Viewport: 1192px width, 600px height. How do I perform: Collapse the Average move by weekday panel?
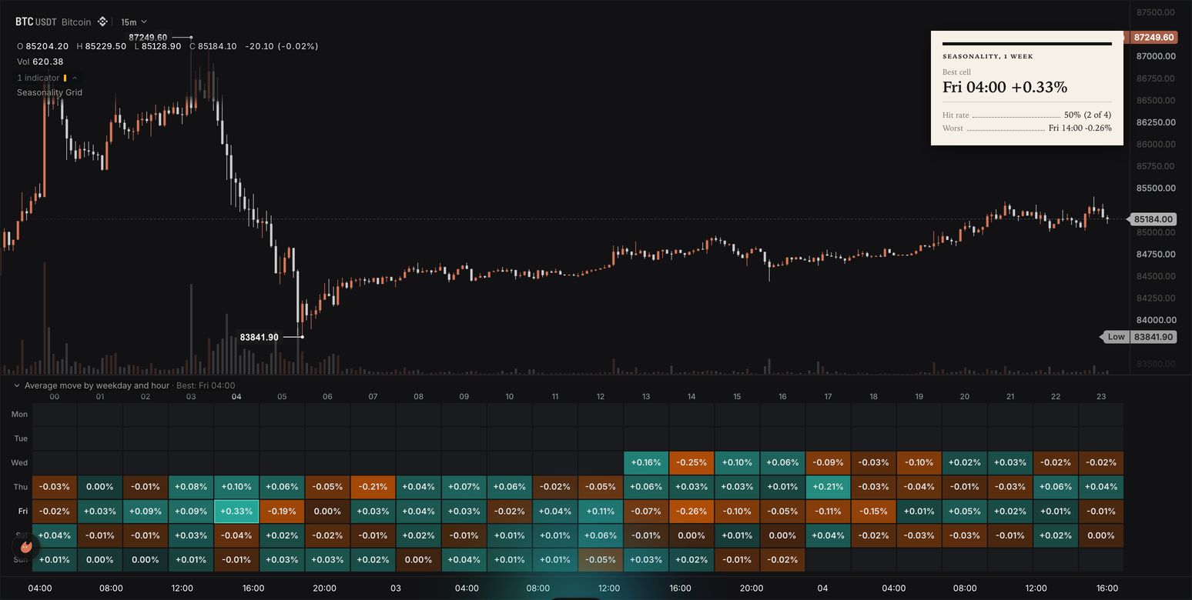coord(17,385)
